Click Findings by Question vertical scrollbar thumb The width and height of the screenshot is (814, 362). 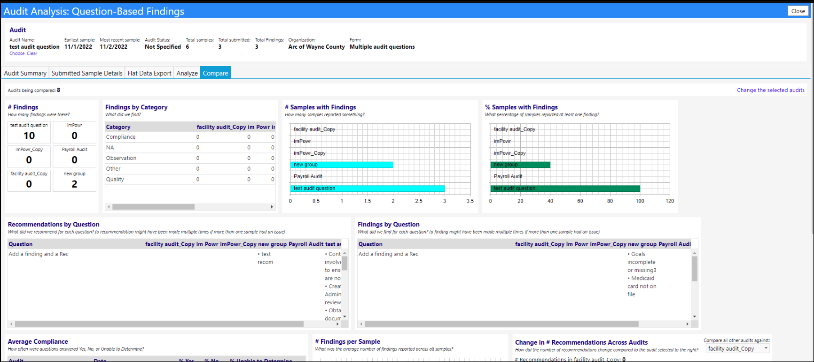coord(695,269)
